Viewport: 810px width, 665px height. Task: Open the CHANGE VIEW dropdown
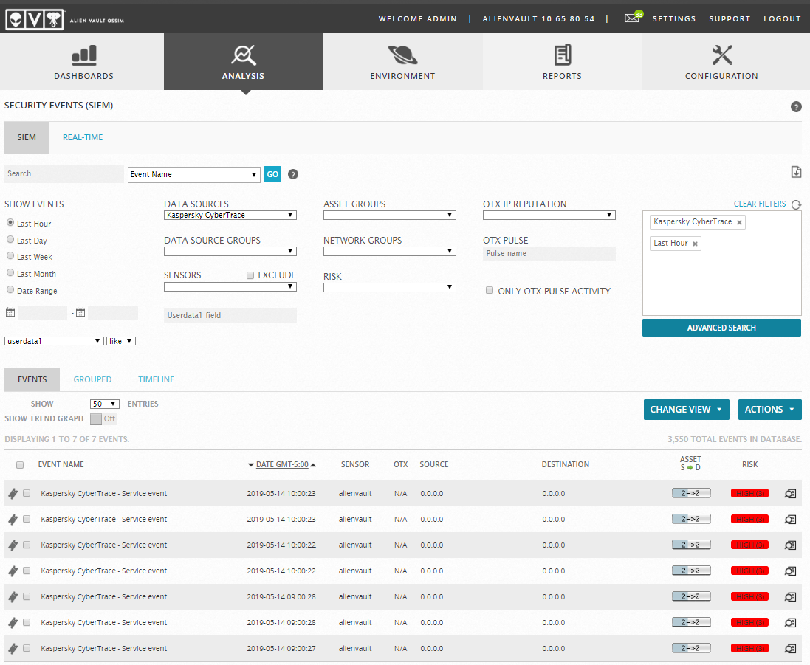tap(686, 409)
